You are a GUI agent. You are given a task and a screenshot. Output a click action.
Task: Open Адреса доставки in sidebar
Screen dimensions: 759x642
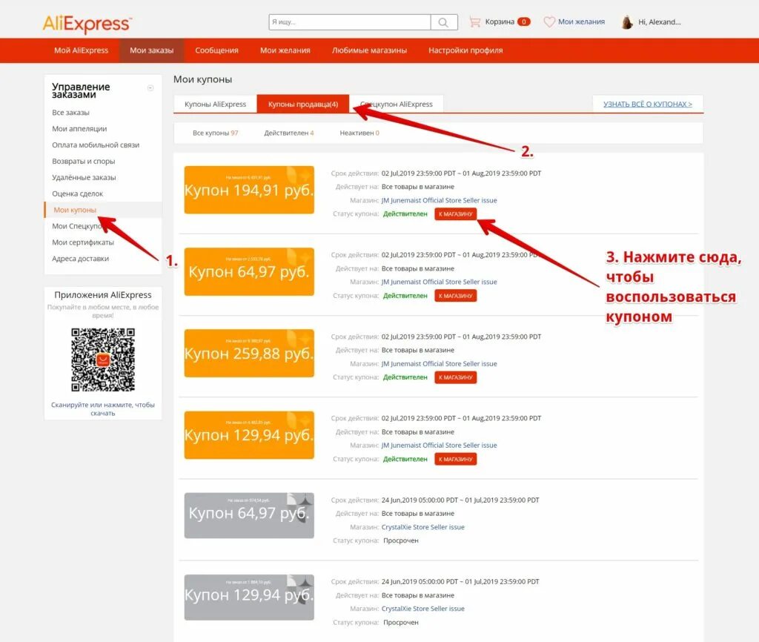[80, 259]
